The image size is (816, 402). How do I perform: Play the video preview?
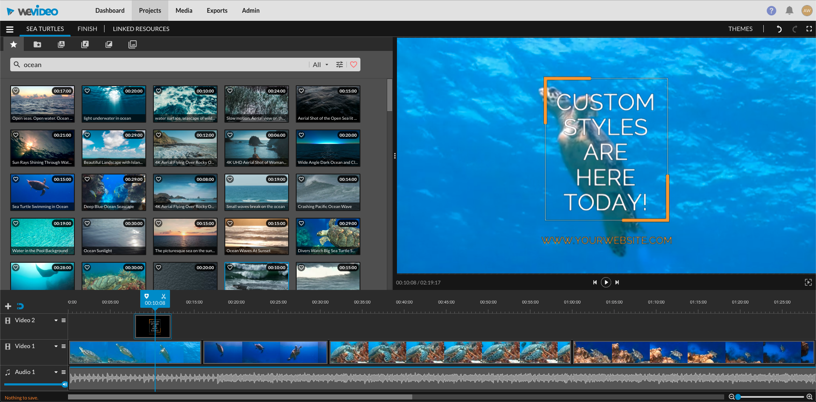[x=606, y=282]
